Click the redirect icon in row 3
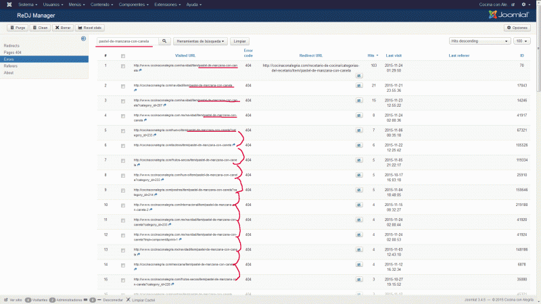Image resolution: width=541 pixels, height=304 pixels. pos(359,100)
